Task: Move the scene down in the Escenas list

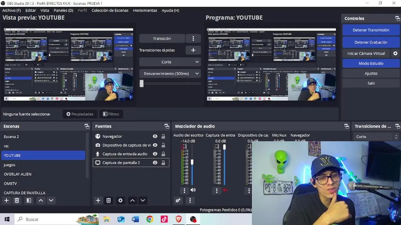Action: coord(51,200)
